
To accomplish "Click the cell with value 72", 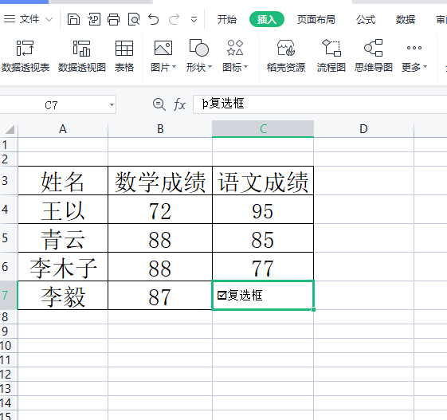I will [x=160, y=210].
